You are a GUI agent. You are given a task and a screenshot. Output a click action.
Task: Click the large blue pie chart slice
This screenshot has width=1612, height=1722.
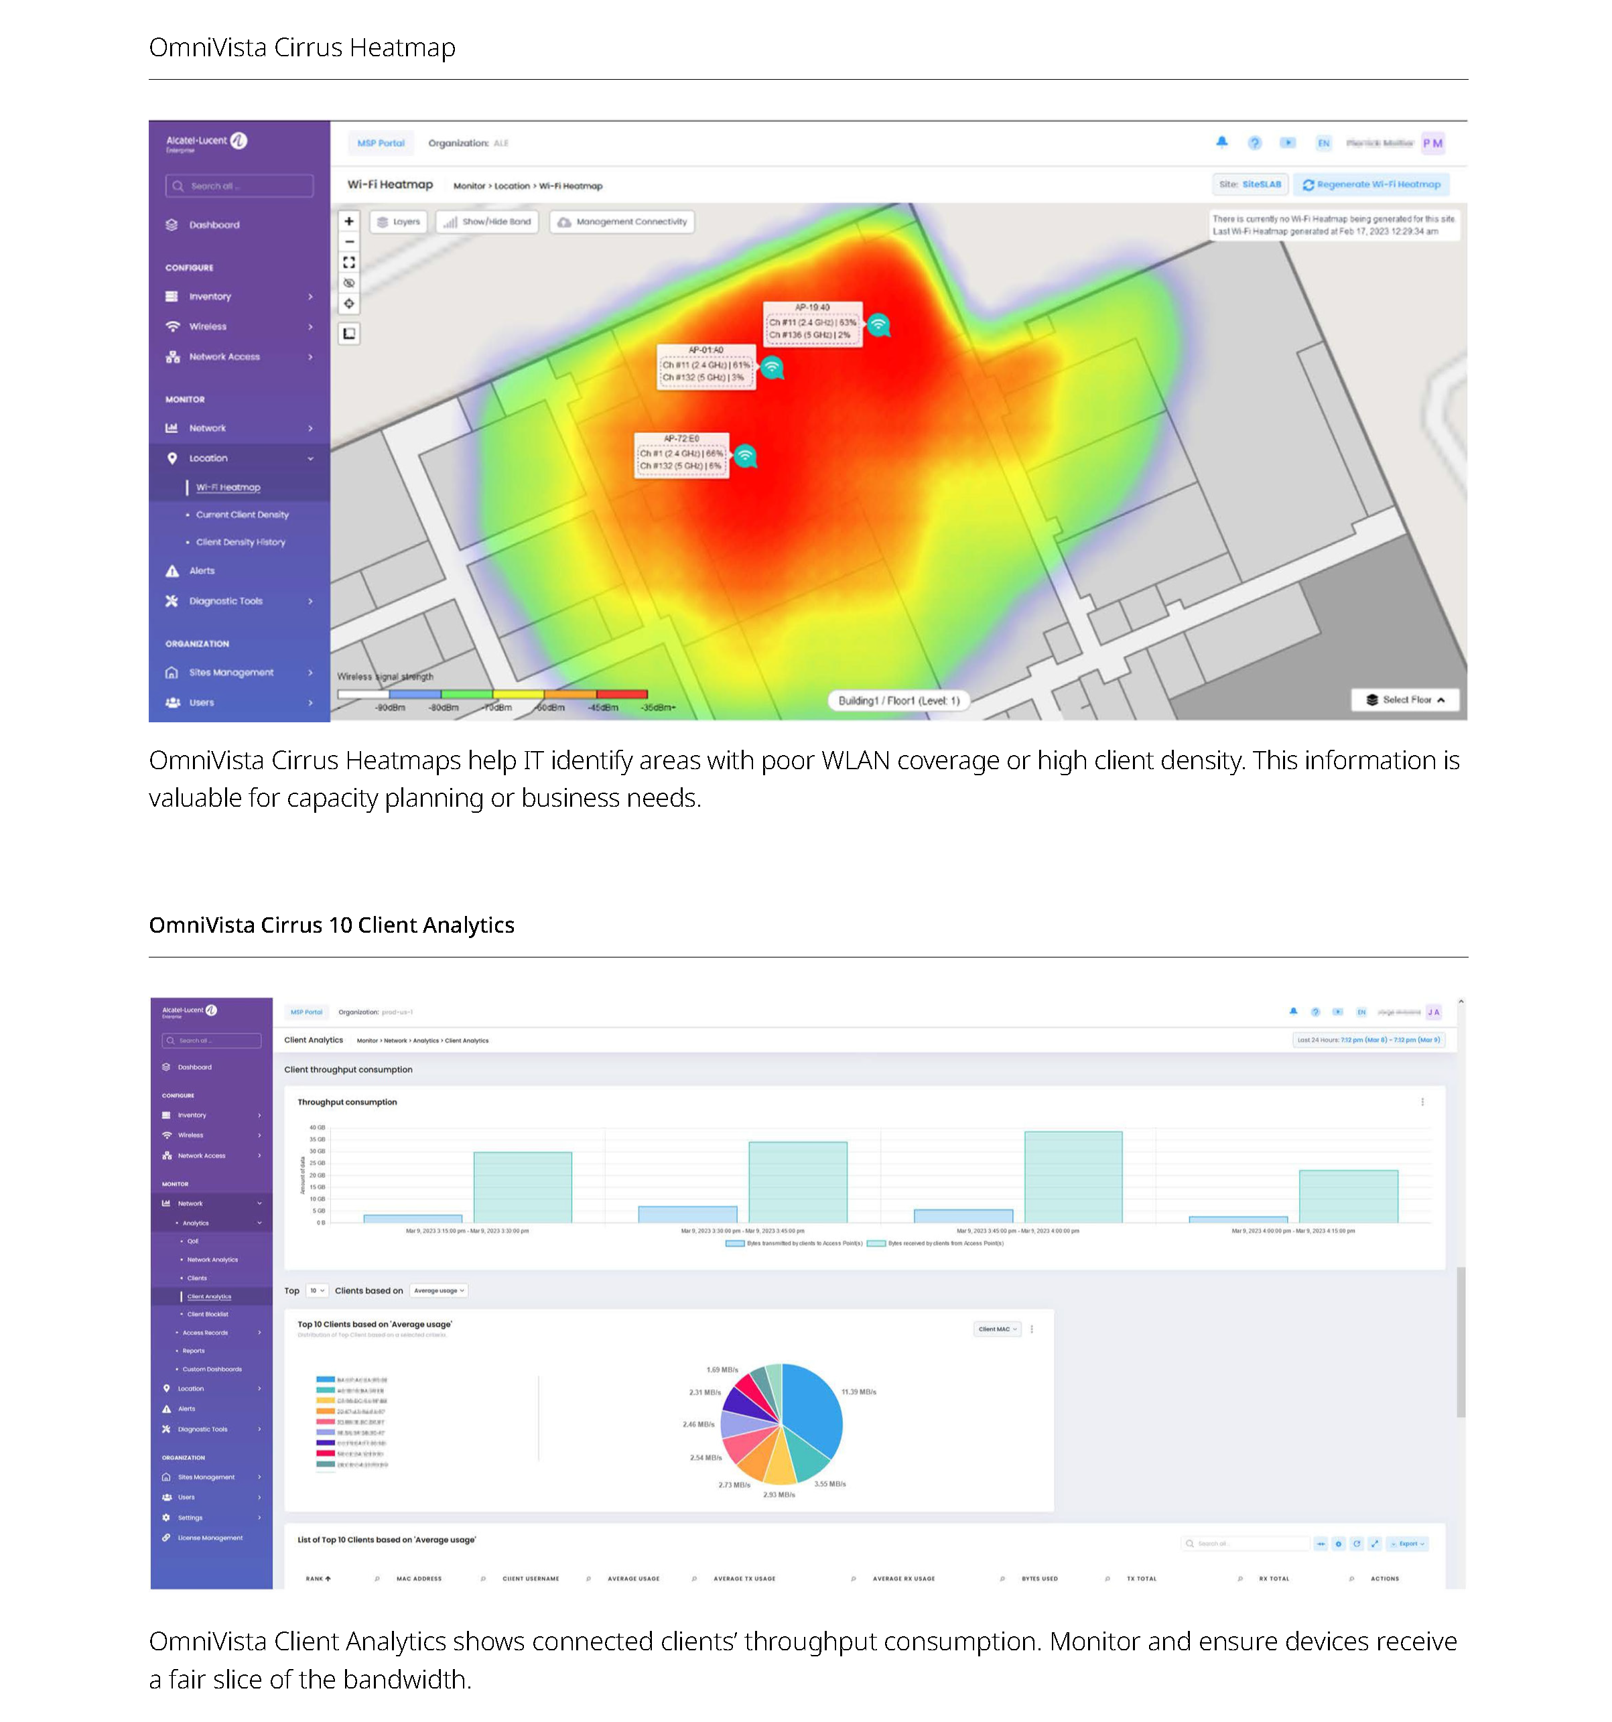click(814, 1408)
